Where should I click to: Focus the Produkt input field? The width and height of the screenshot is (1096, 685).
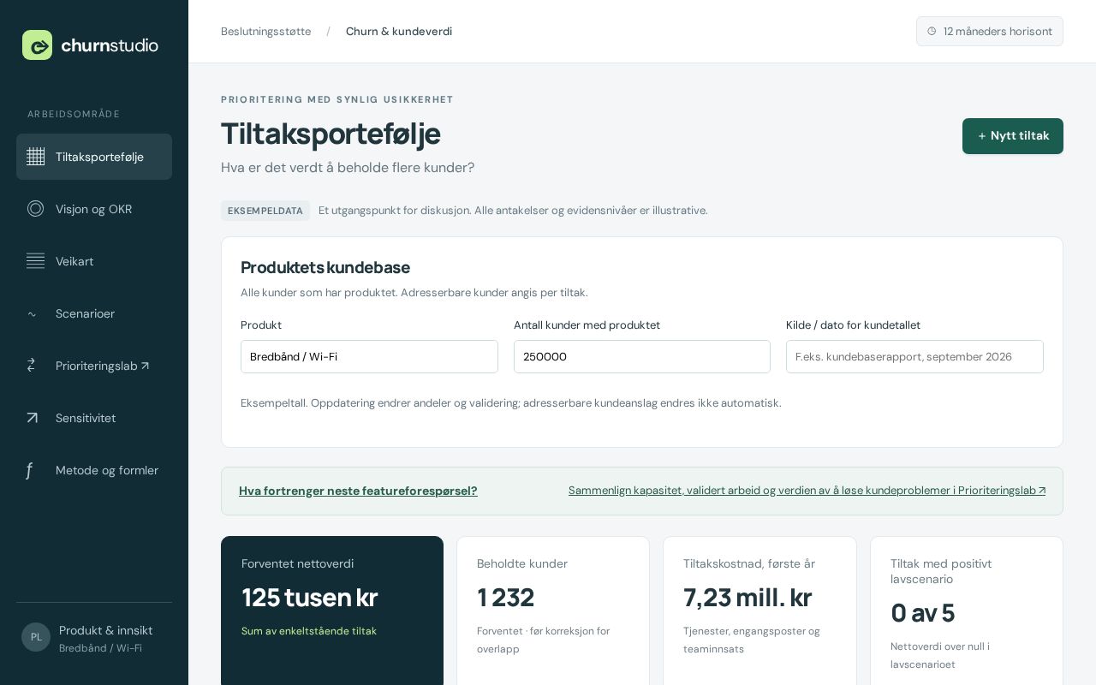[x=369, y=357]
